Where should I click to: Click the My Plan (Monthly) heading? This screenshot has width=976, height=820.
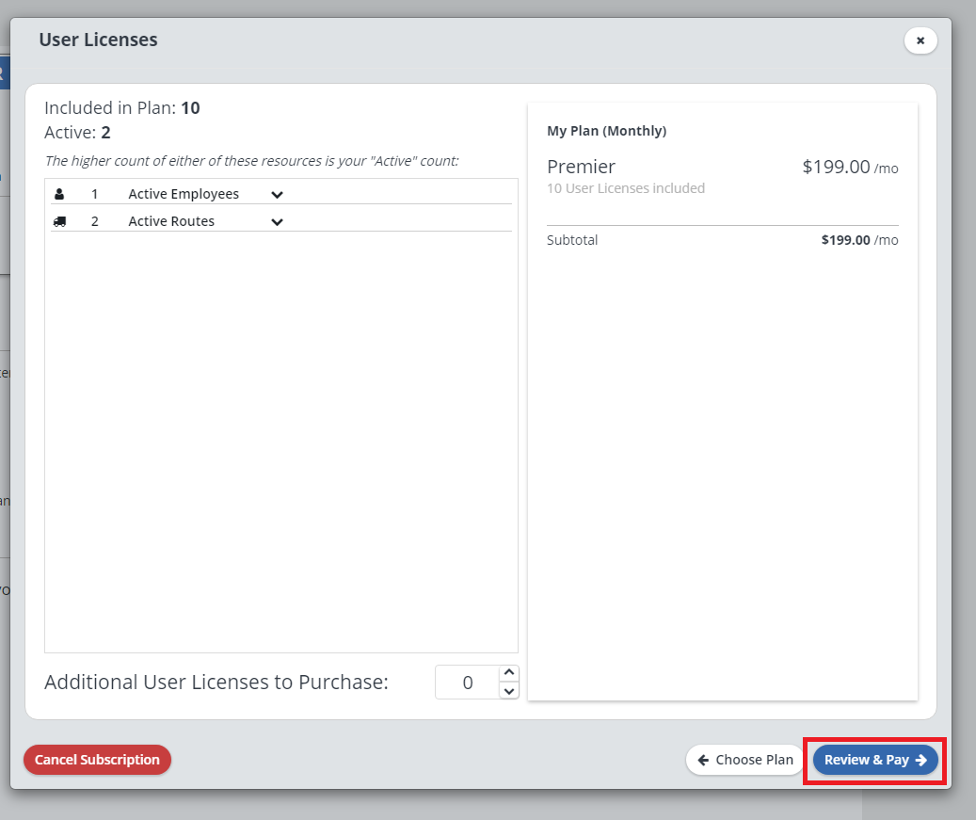point(606,131)
